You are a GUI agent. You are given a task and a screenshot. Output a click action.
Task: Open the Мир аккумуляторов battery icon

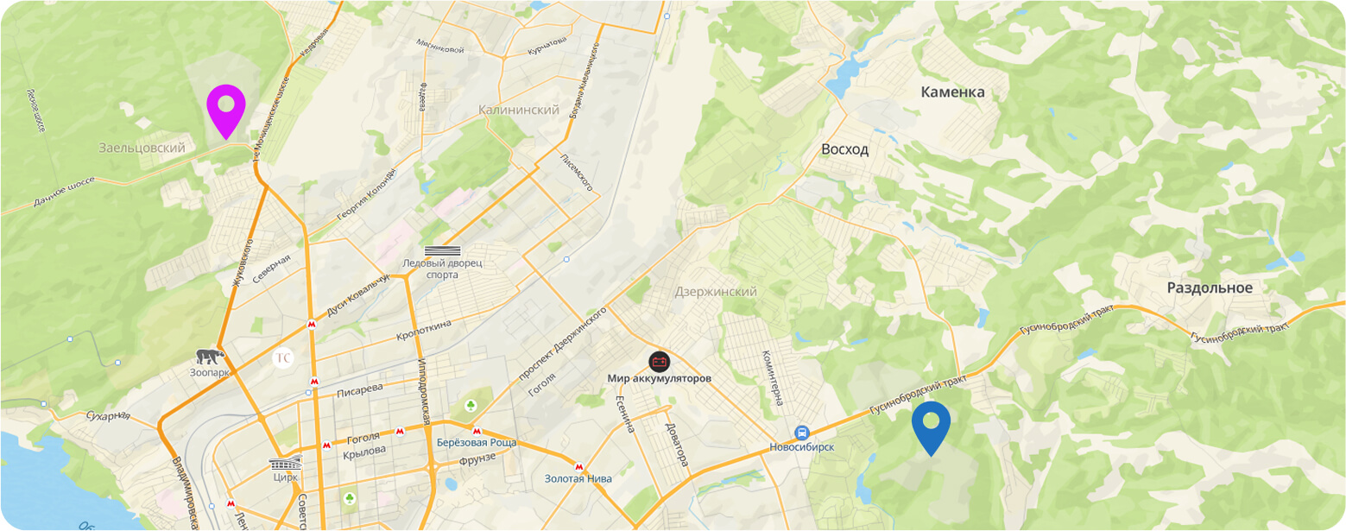pos(659,362)
